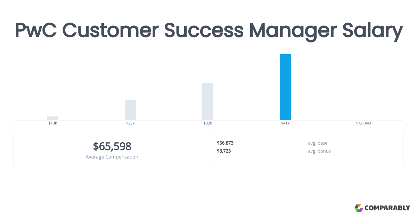Viewport: 417px width, 219px height.
Task: Click the Average Compensation caption
Action: tap(112, 157)
